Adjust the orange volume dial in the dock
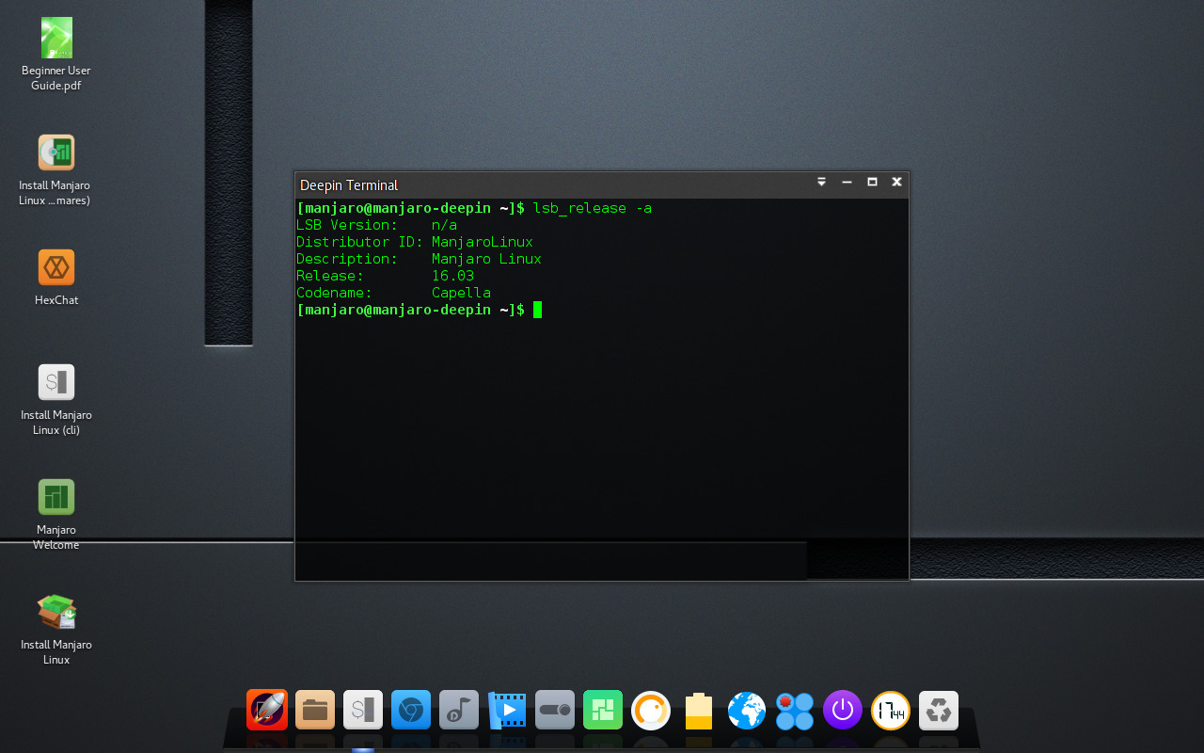This screenshot has height=753, width=1204. coord(650,710)
